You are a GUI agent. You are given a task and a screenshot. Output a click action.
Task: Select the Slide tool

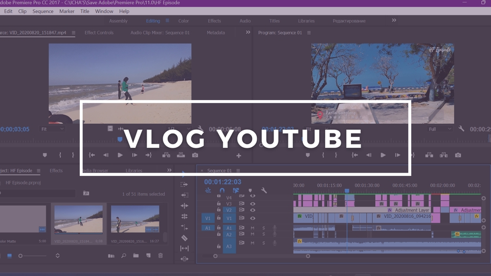point(185,259)
